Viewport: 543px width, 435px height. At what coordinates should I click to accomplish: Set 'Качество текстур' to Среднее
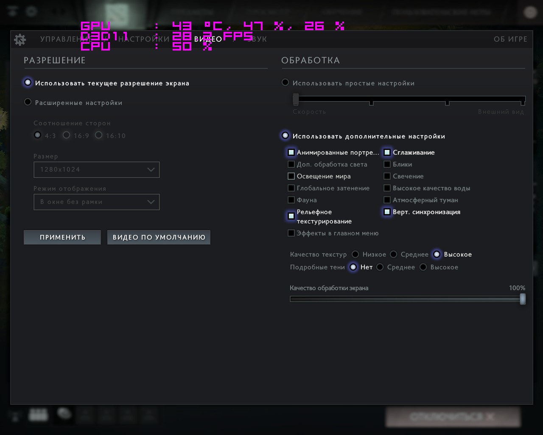[394, 254]
